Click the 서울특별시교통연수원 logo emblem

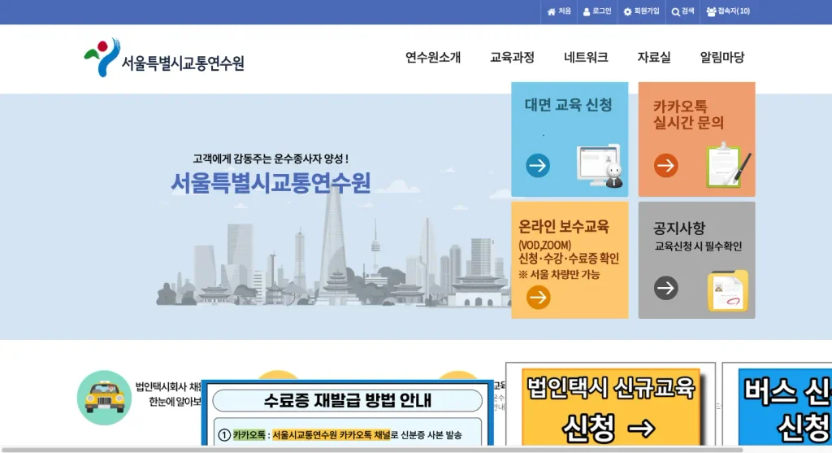pyautogui.click(x=102, y=57)
